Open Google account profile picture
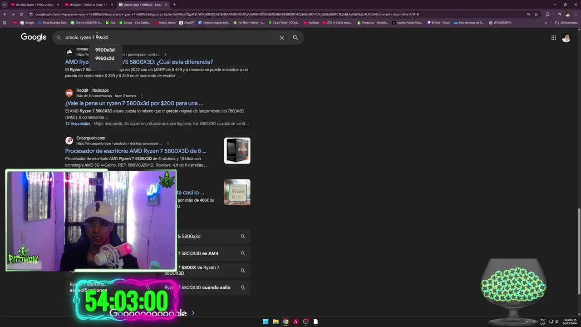The width and height of the screenshot is (581, 327). pos(566,38)
